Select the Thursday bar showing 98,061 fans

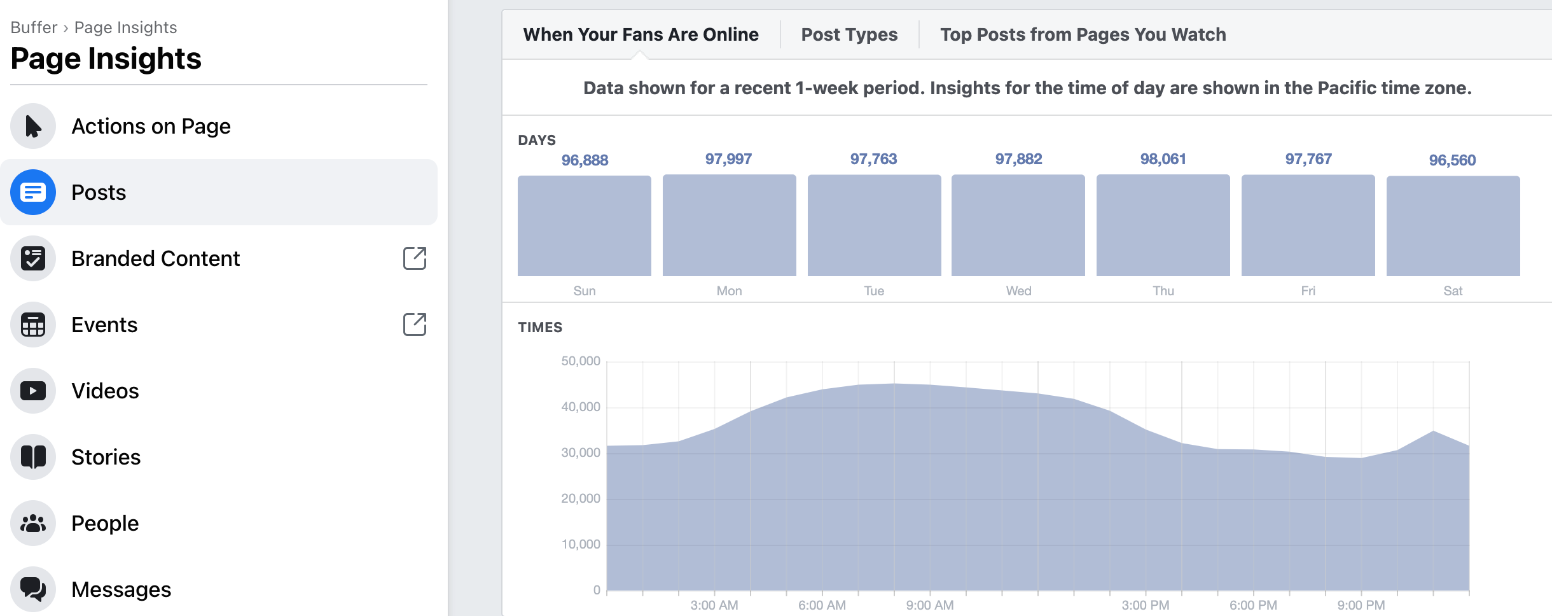coord(1163,226)
